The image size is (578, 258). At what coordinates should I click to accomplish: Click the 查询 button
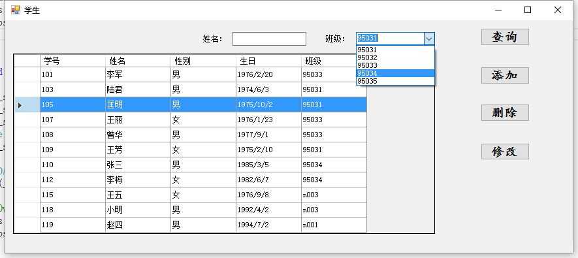[x=505, y=37]
